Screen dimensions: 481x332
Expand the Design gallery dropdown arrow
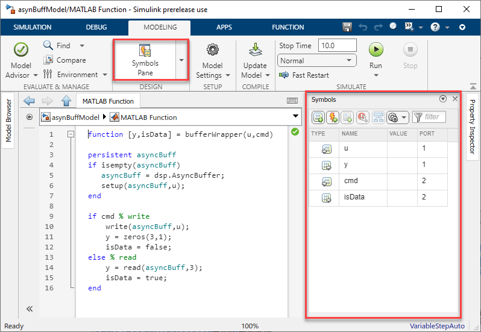tap(181, 60)
